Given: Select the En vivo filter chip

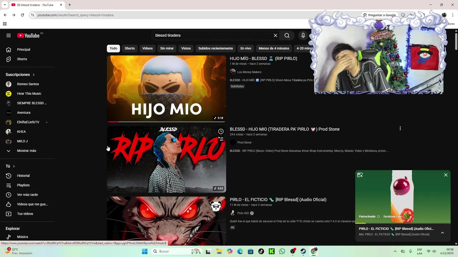Looking at the screenshot, I should 246,48.
